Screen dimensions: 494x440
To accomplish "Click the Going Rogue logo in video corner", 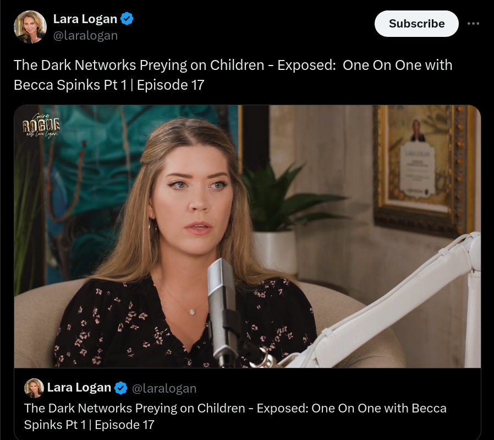I will point(41,125).
